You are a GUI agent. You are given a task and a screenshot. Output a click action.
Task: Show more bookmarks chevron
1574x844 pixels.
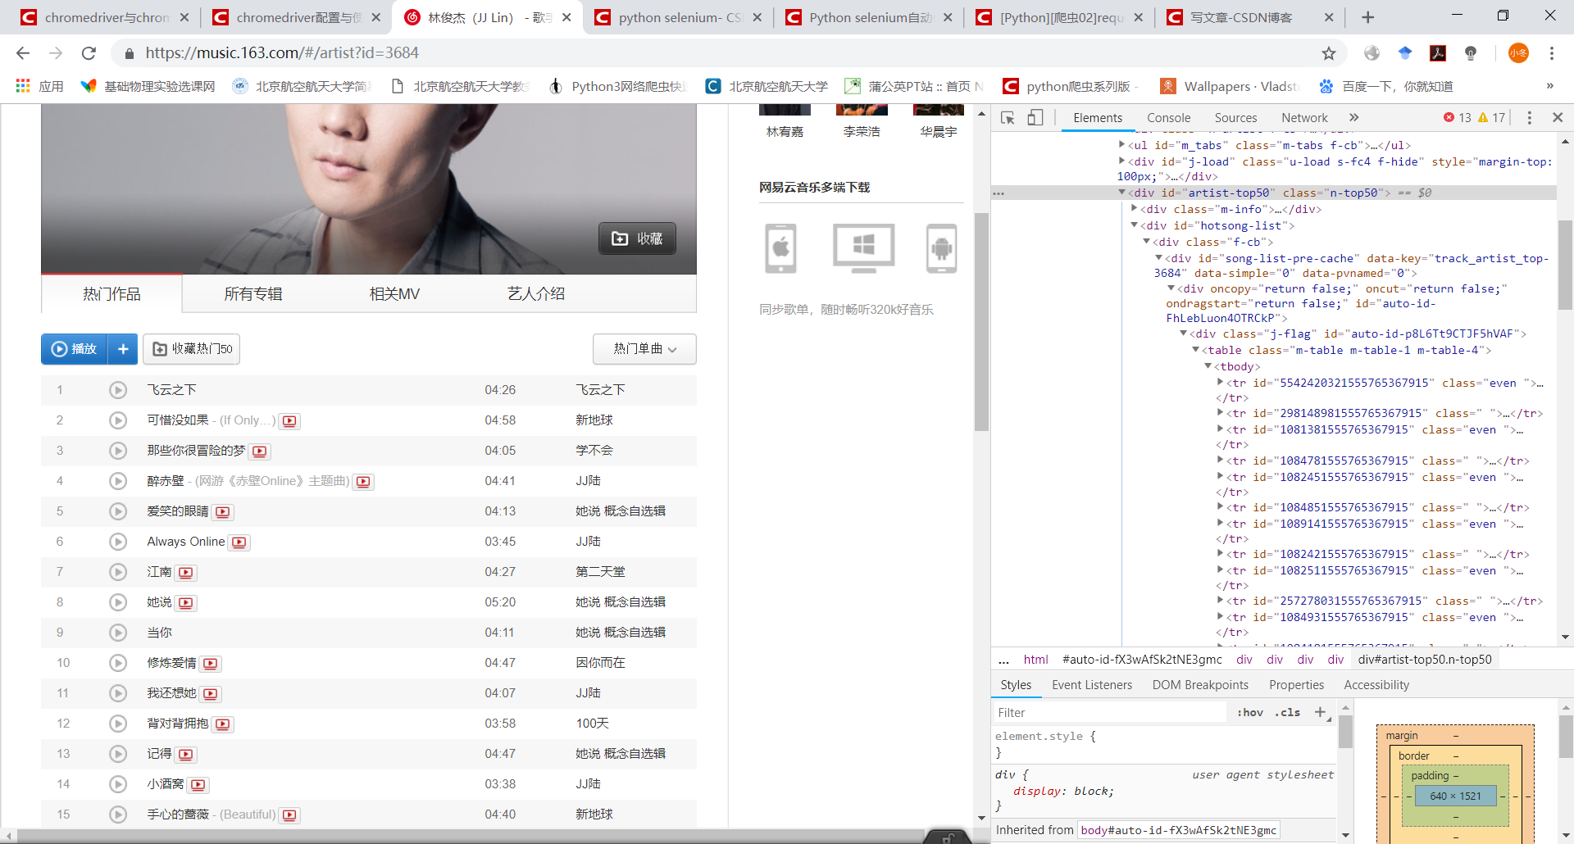pos(1549,86)
